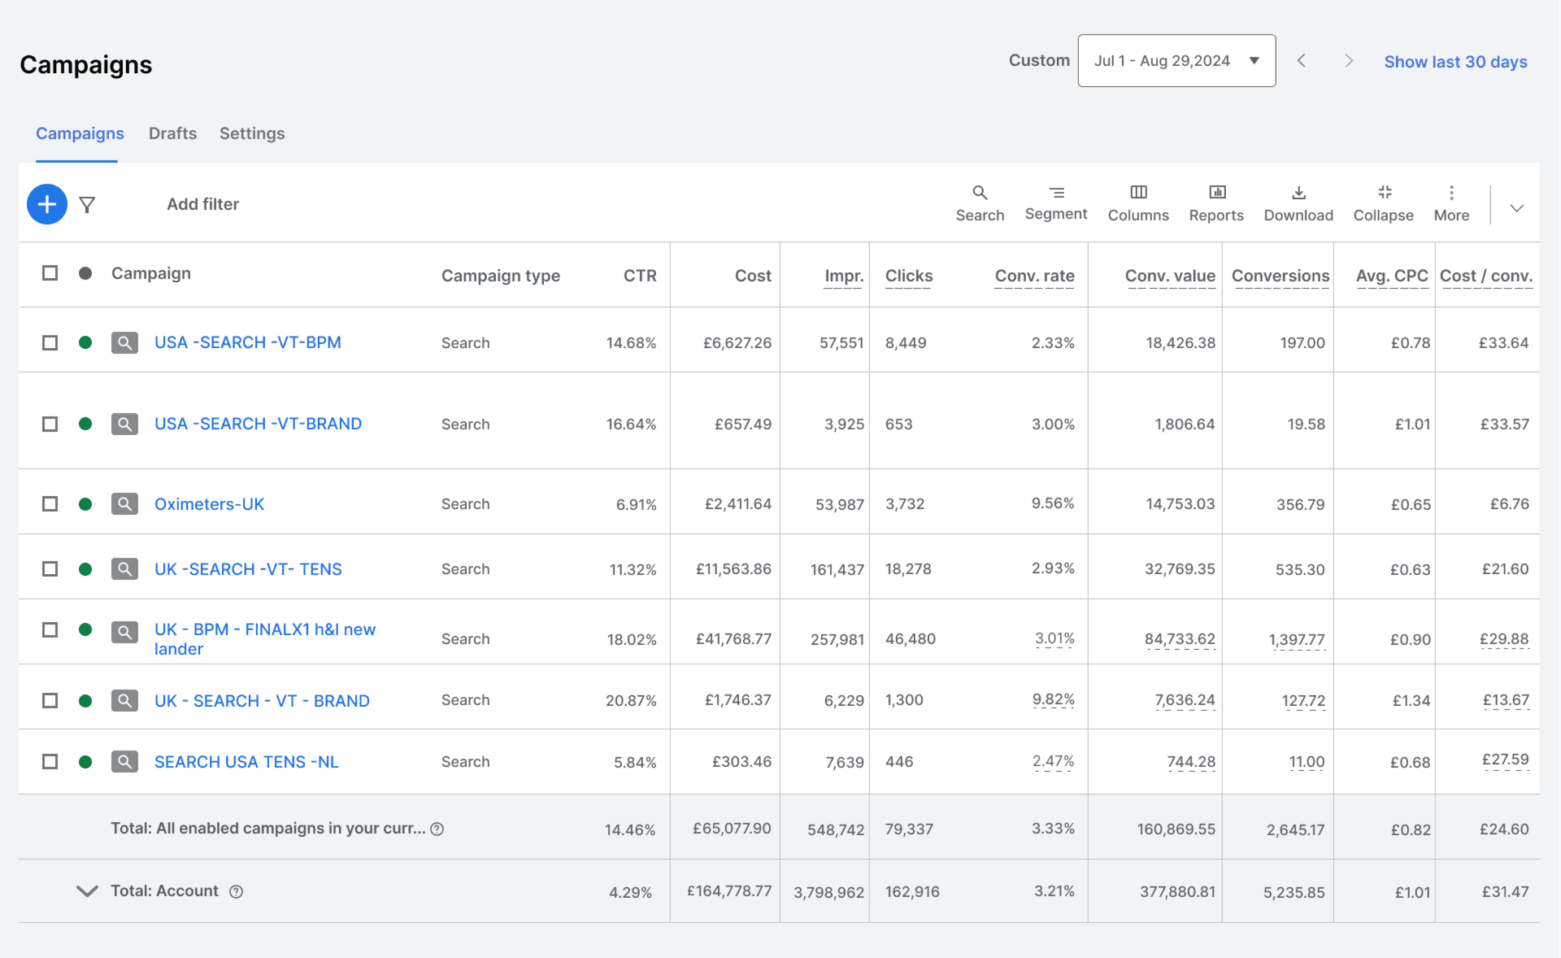The height and width of the screenshot is (958, 1561).
Task: Click search type icon for UK - SEARCH - VT - BRAND
Action: [124, 700]
